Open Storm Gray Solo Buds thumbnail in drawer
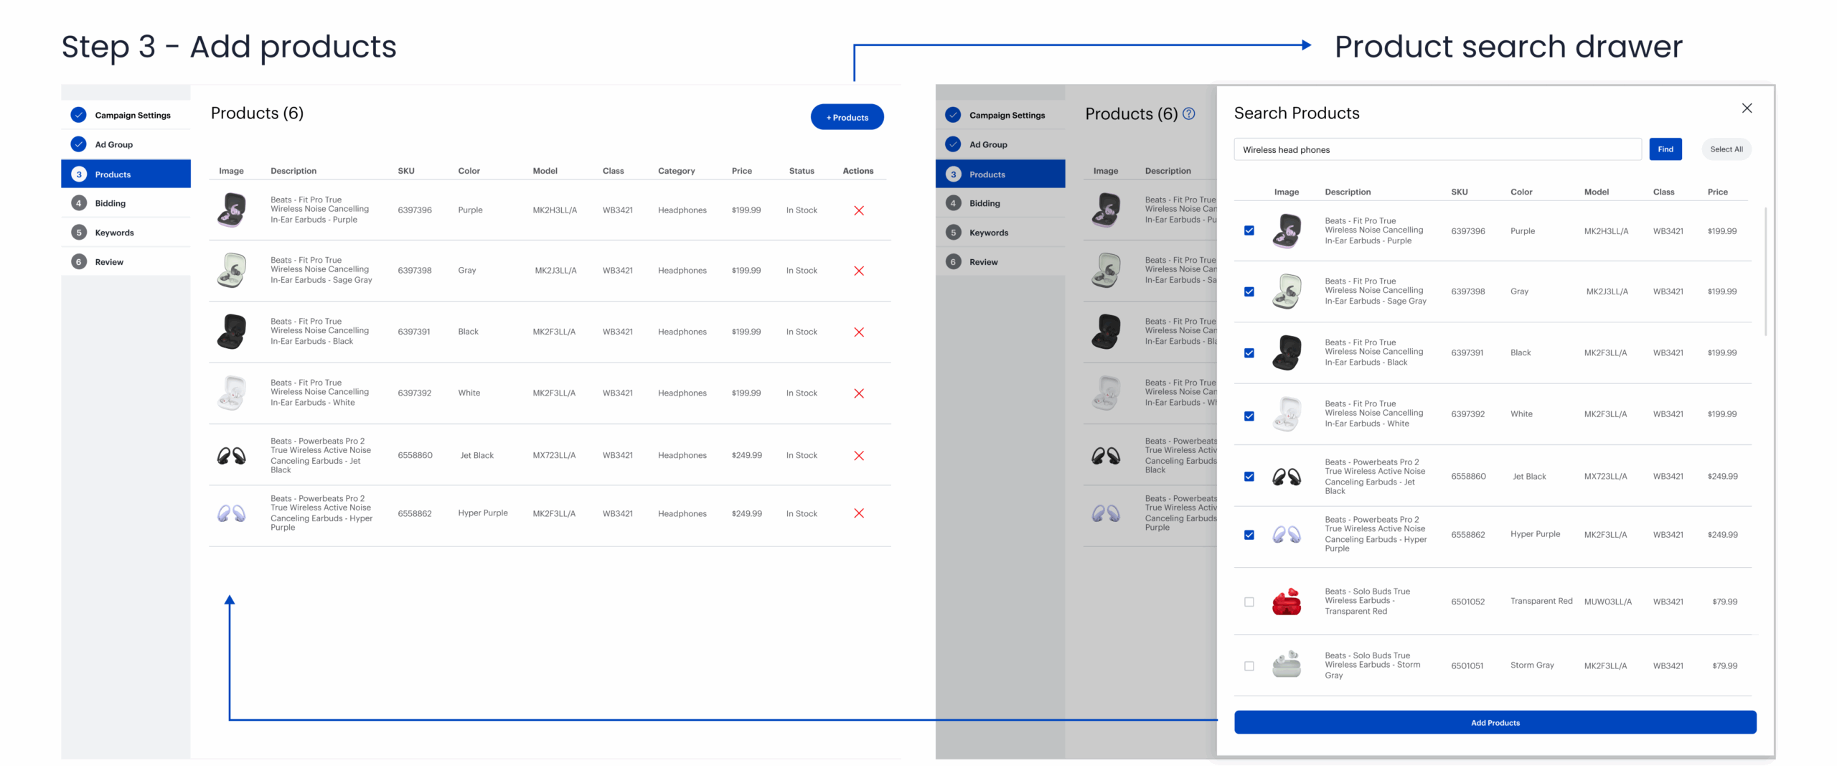 [1286, 665]
